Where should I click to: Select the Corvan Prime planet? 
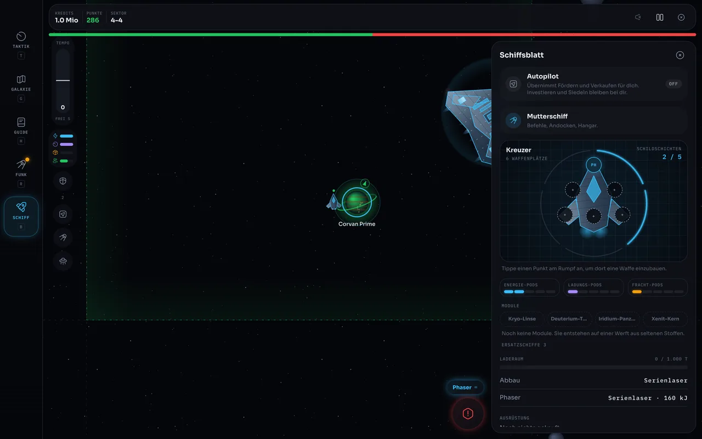tap(357, 201)
